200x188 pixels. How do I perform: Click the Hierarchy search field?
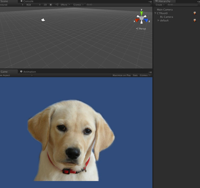pos(182,5)
